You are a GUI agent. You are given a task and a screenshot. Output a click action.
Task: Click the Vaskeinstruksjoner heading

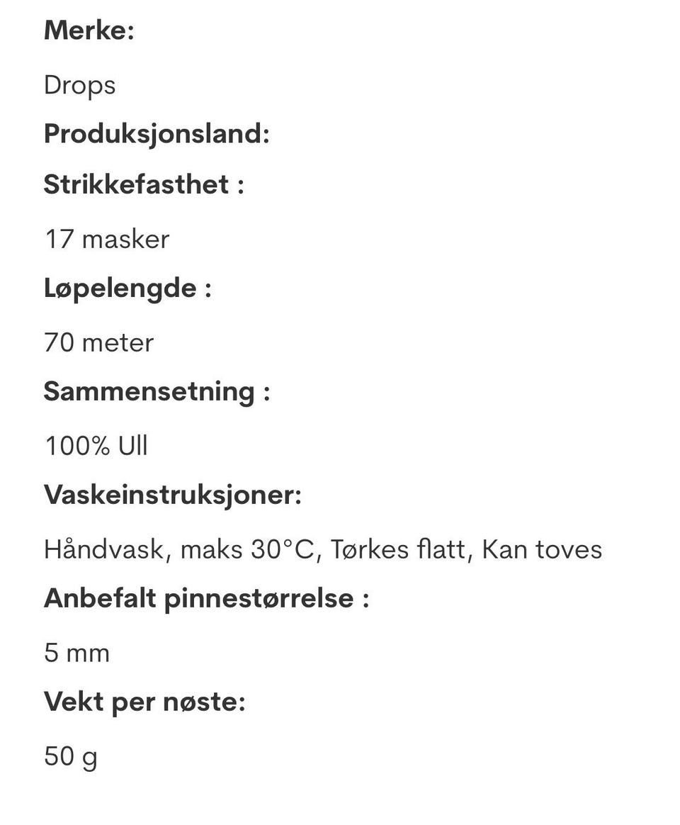[172, 494]
